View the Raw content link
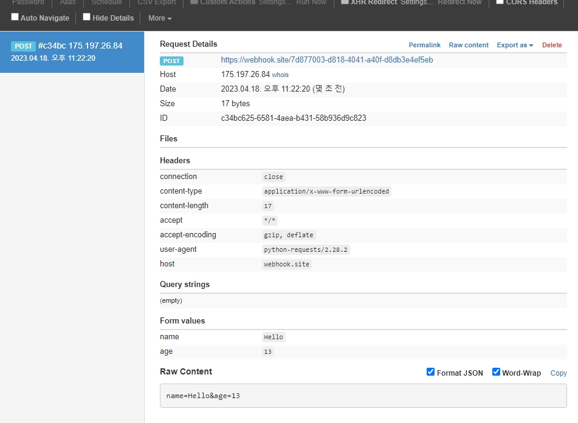Screen dimensions: 578x423 [x=469, y=45]
